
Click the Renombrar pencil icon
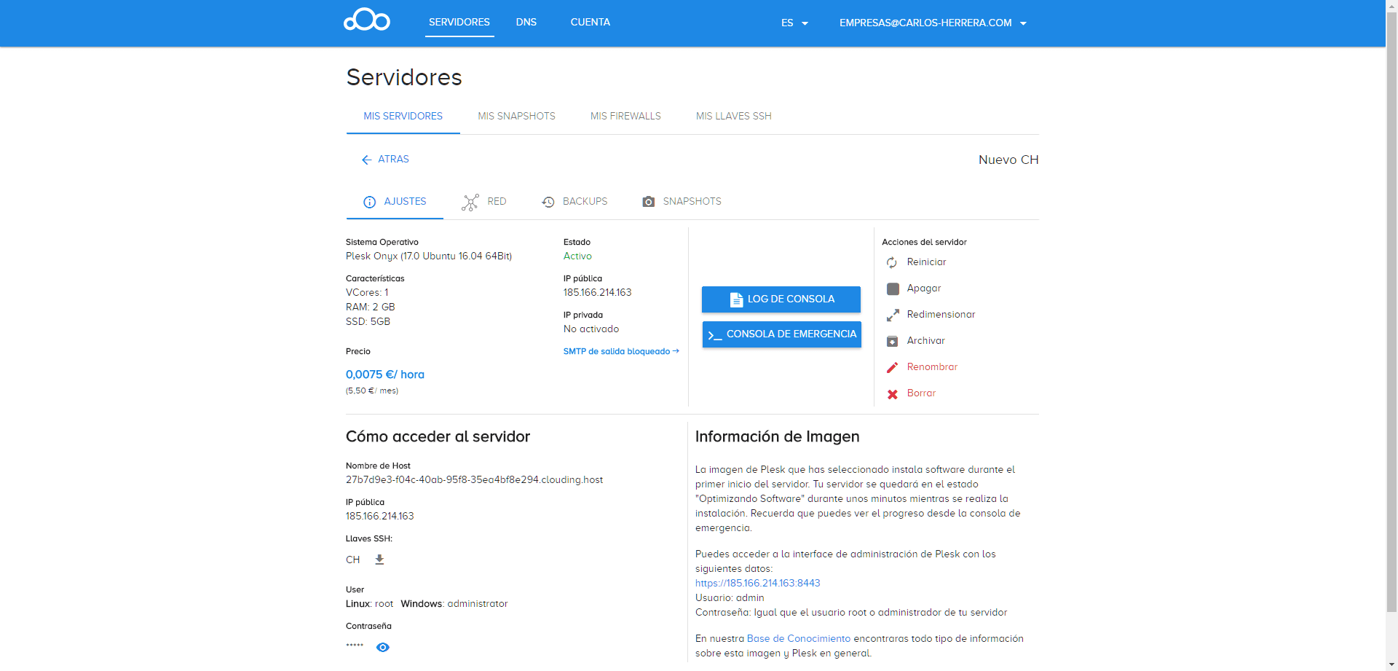893,367
